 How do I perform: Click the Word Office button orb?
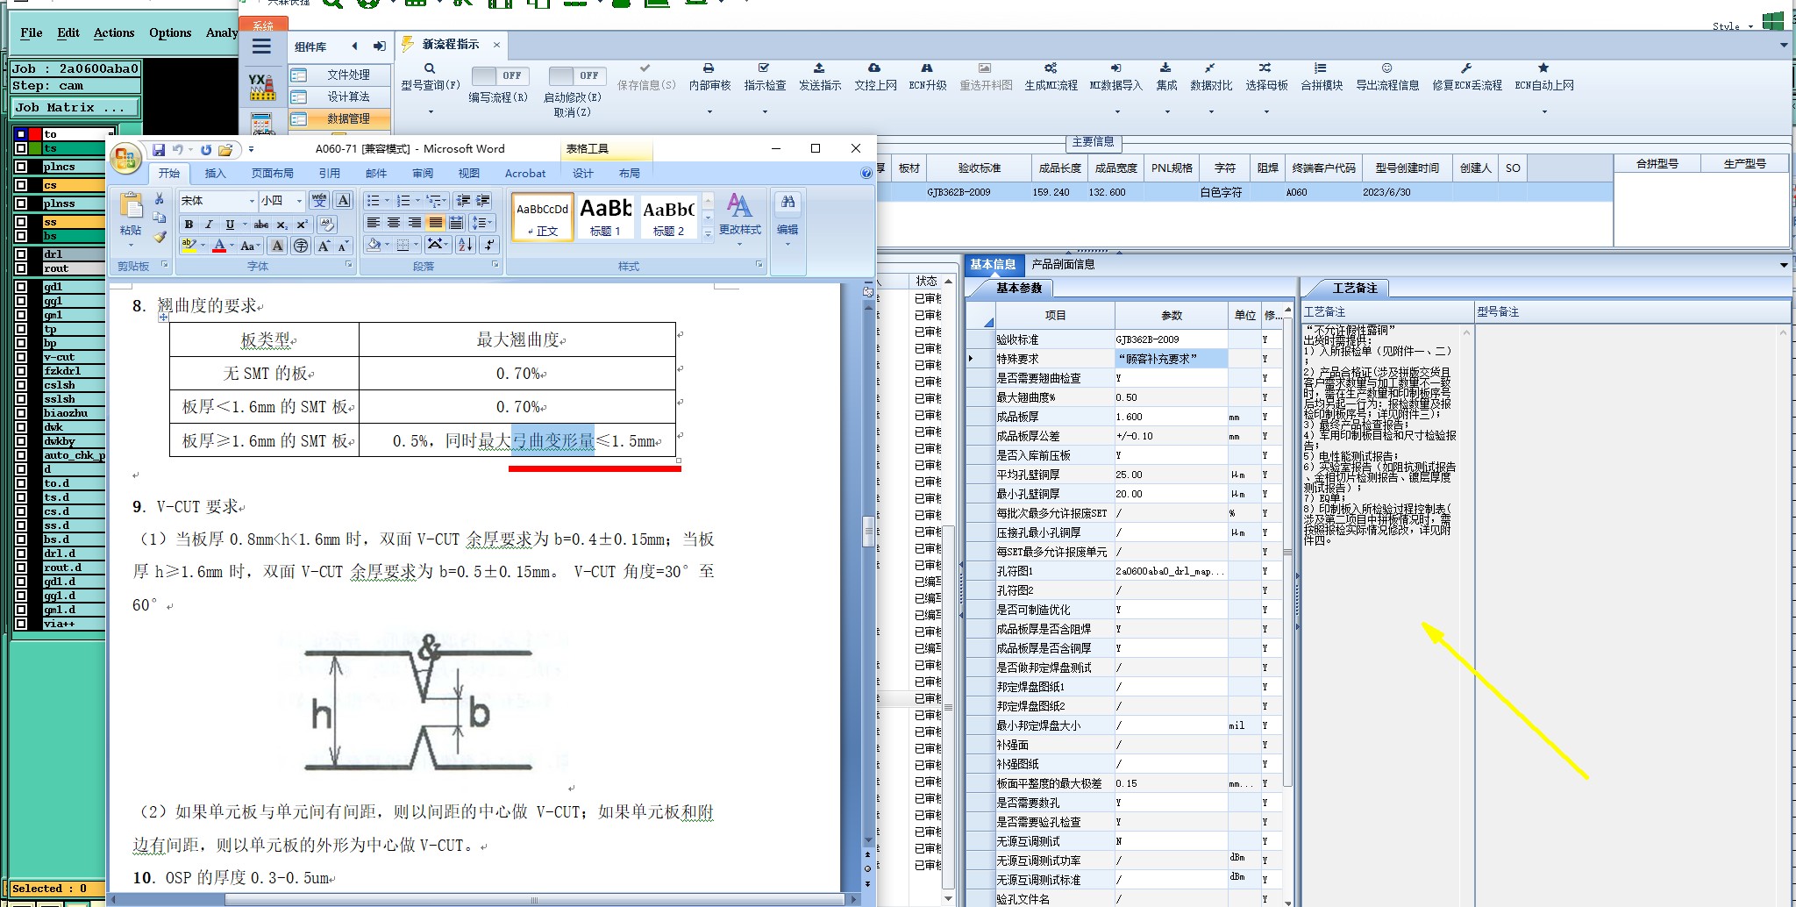click(x=125, y=159)
